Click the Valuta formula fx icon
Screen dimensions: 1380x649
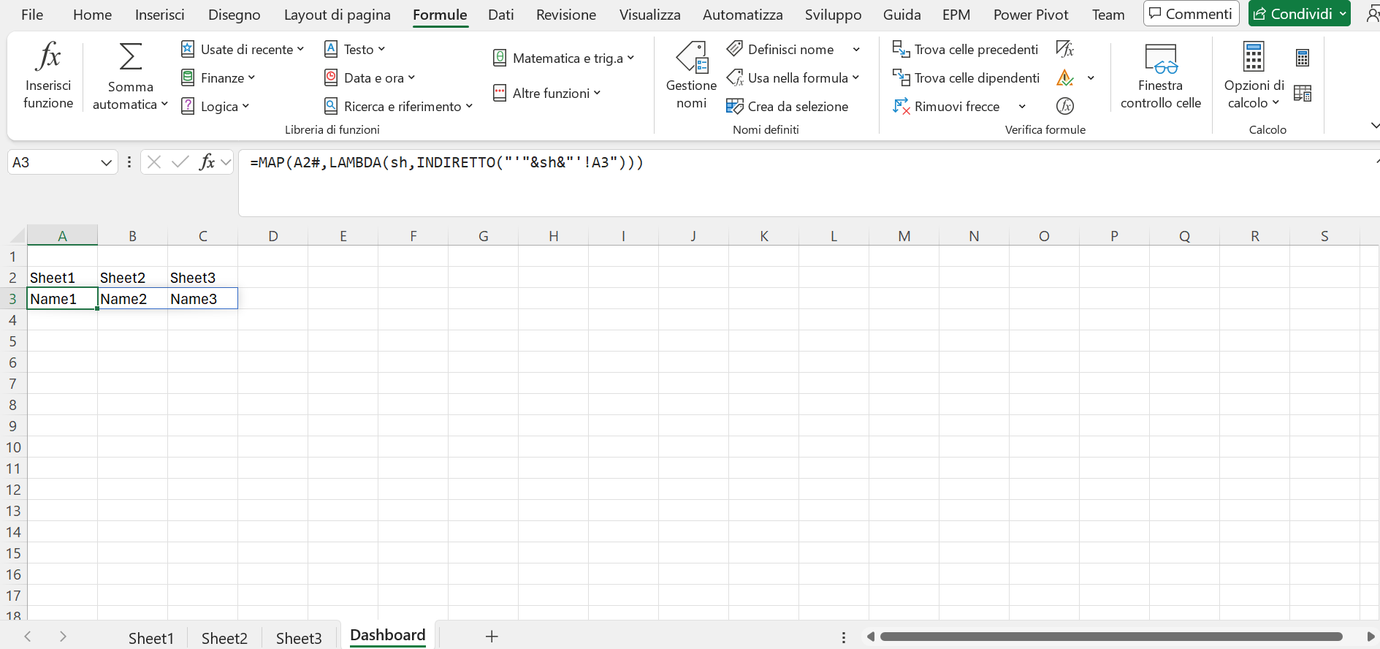point(1065,106)
